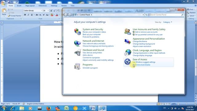Screen dimensions: 197x111
Task: Open Firefox from the taskbar
Action: [49, 108]
